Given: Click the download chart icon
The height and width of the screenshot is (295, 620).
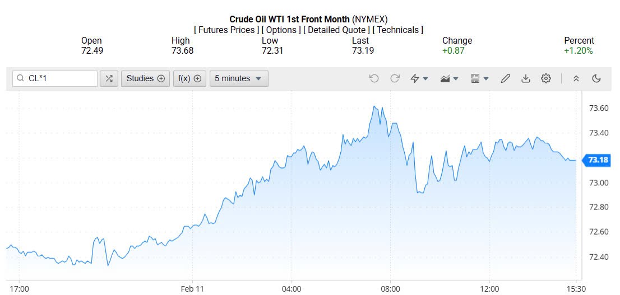Looking at the screenshot, I should point(526,78).
